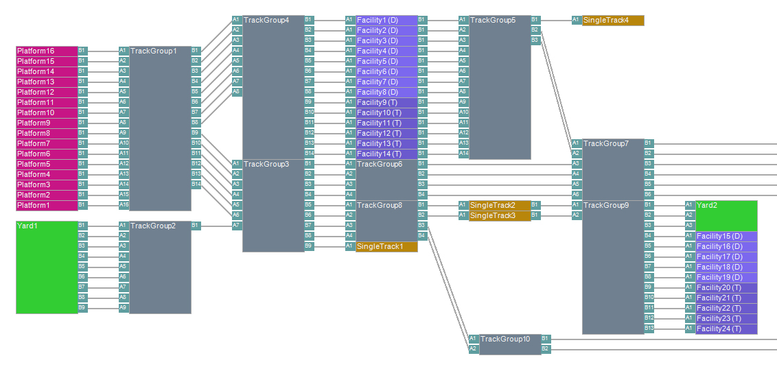Select the Platform5 node
777x371 pixels.
click(x=47, y=164)
